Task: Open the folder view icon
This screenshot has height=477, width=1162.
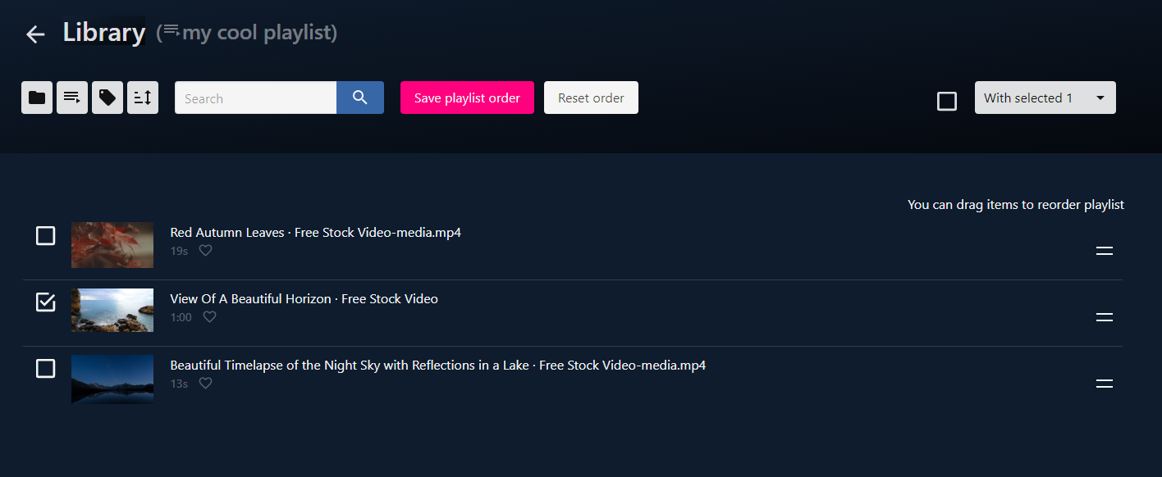Action: point(37,98)
